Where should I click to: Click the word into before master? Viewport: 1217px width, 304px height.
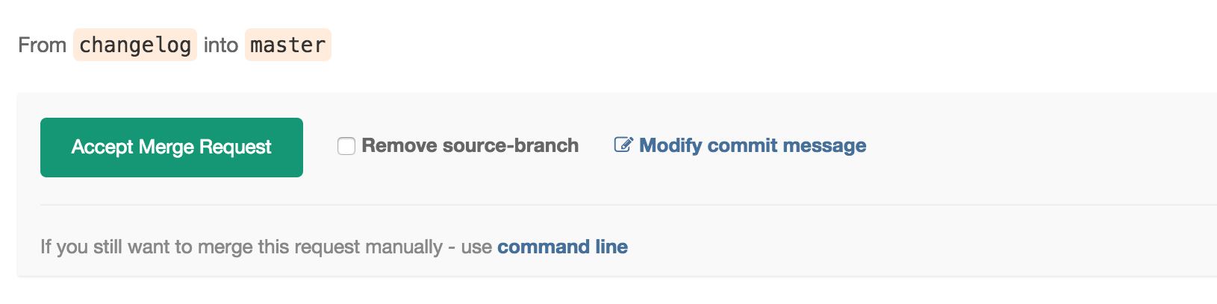pyautogui.click(x=220, y=45)
